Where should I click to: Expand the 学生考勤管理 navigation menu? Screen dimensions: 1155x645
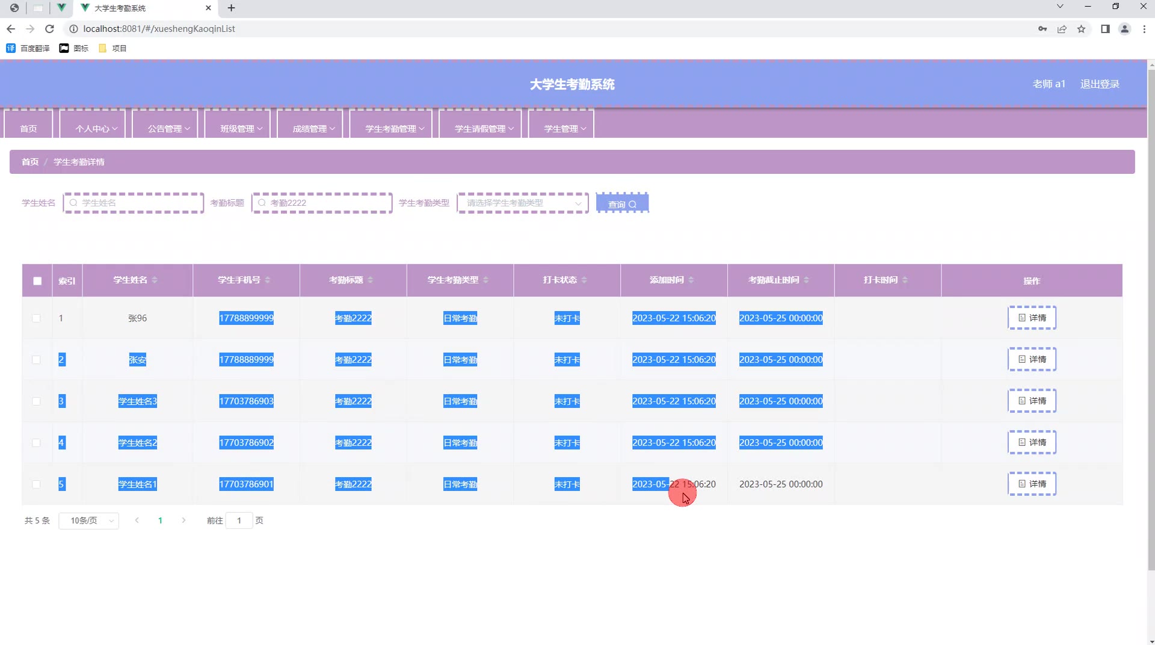394,128
